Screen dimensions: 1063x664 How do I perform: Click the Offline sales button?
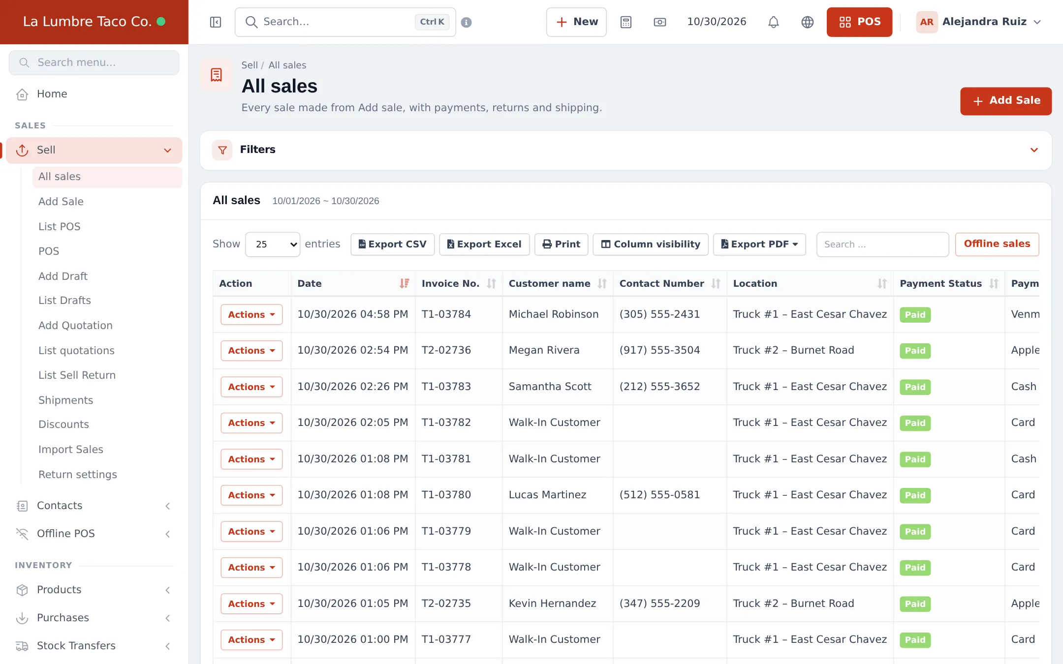point(997,244)
